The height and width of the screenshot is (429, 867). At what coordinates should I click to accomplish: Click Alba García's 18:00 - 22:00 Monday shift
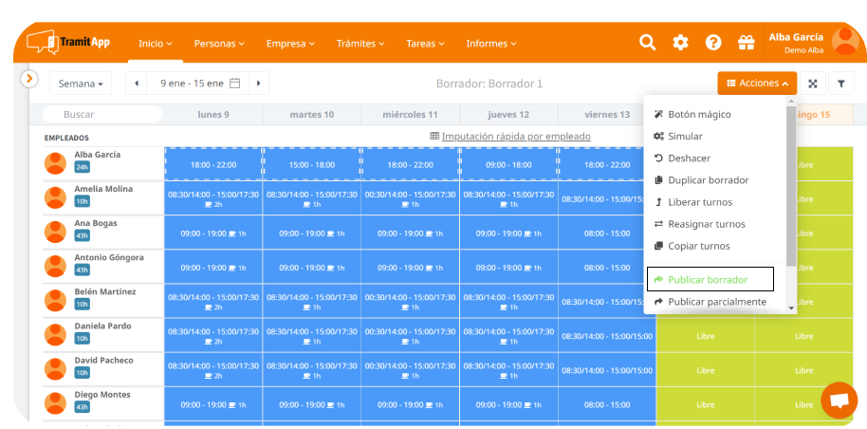[213, 164]
